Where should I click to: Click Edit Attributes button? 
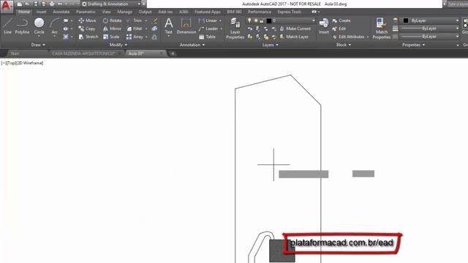pos(348,37)
